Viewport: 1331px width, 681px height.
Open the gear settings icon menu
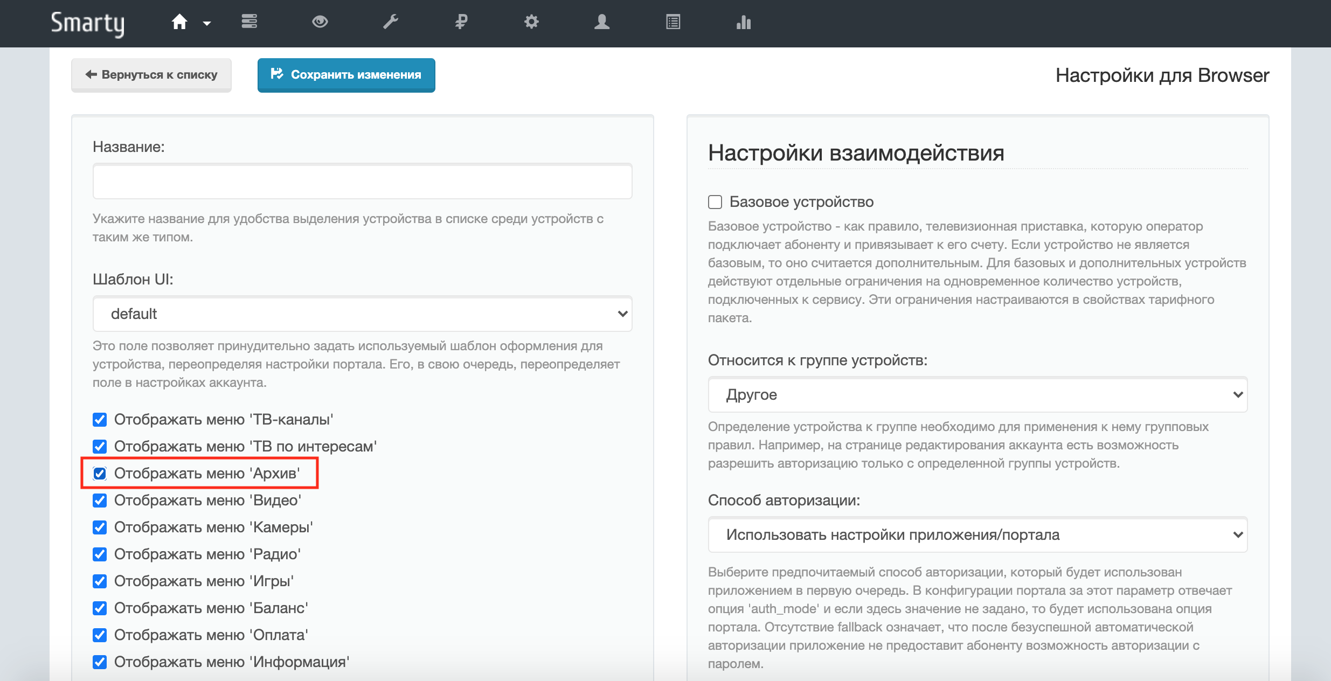[531, 22]
